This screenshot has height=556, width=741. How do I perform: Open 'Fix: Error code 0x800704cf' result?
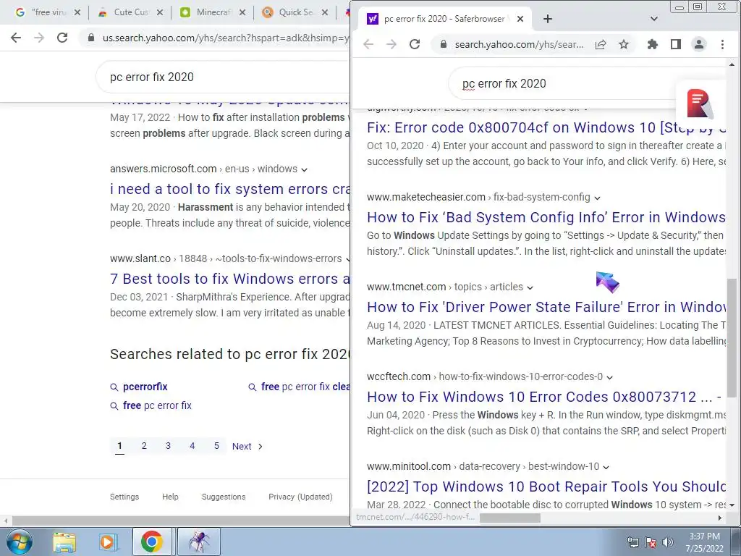547,127
